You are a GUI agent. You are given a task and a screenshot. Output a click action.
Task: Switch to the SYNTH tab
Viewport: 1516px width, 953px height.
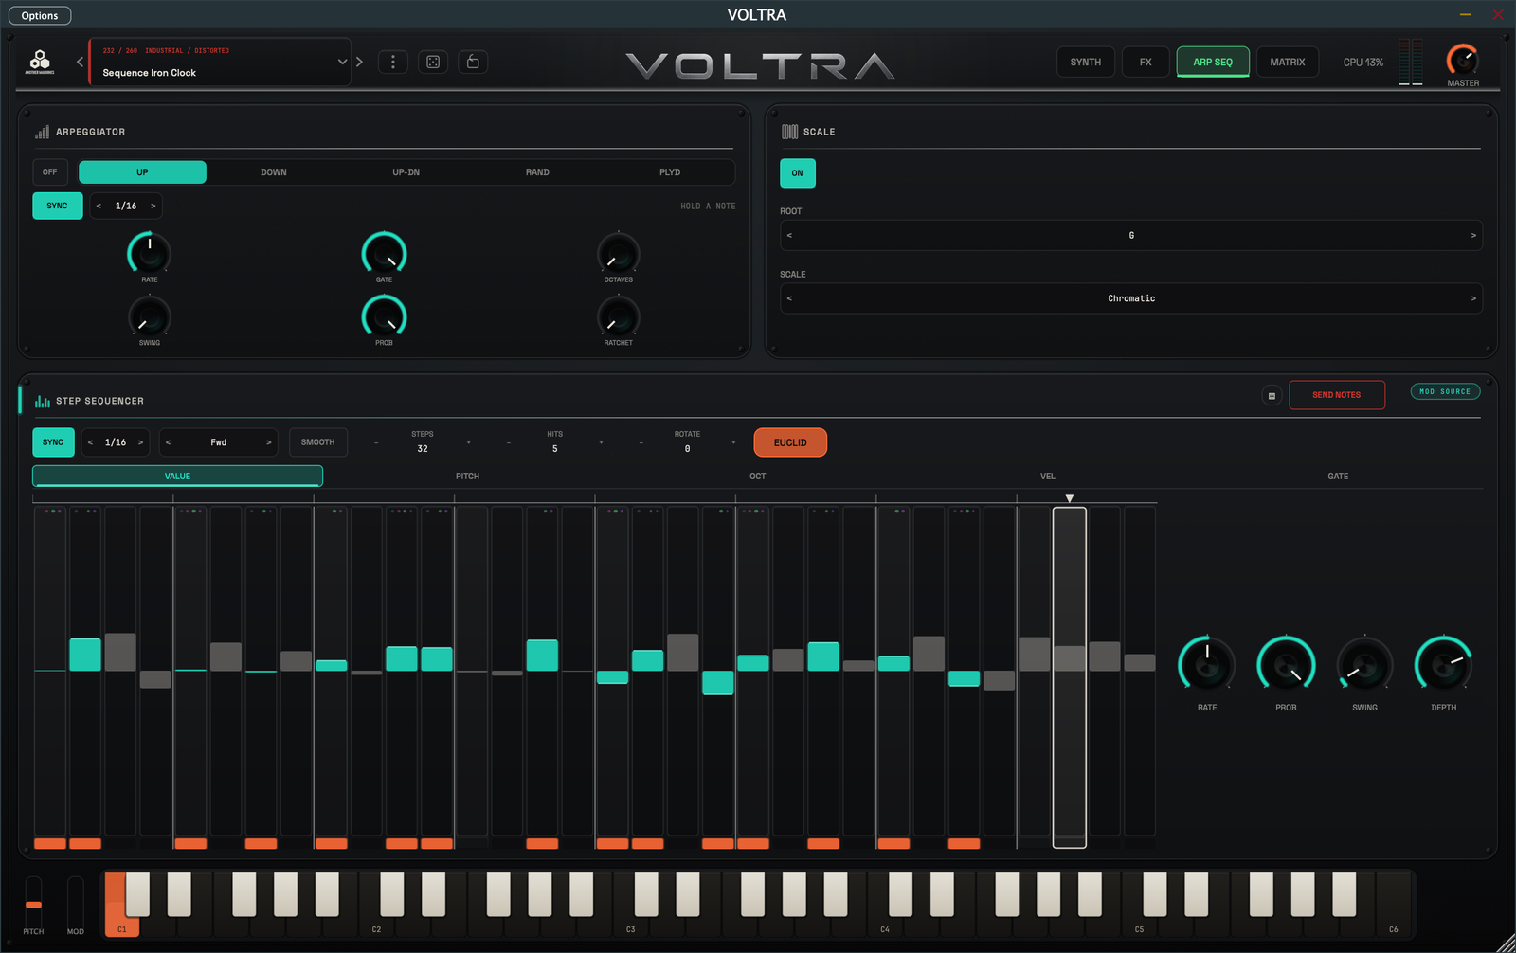coord(1086,63)
